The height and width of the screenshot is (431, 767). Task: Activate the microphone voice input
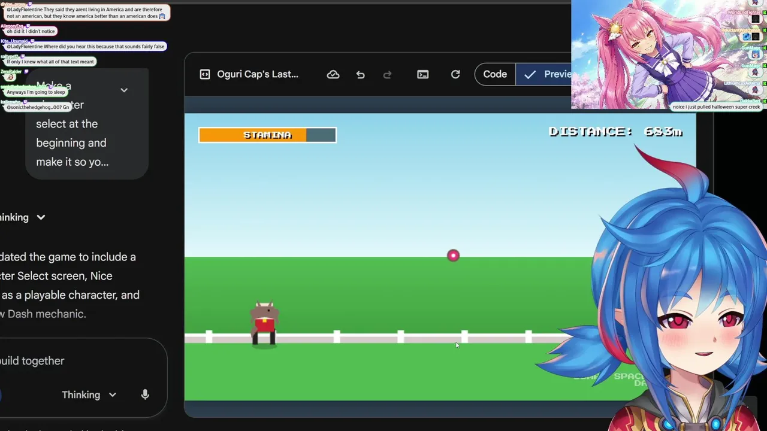[145, 394]
